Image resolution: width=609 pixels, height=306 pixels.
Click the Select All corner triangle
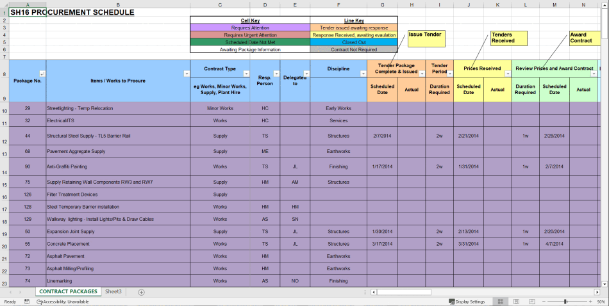[4, 5]
